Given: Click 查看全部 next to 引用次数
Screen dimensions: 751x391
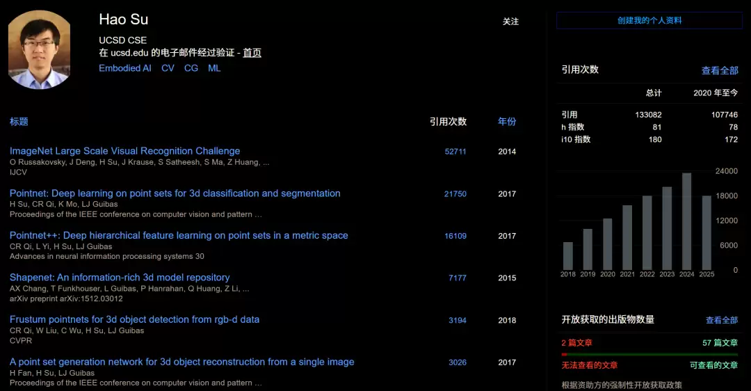Looking at the screenshot, I should pyautogui.click(x=720, y=70).
